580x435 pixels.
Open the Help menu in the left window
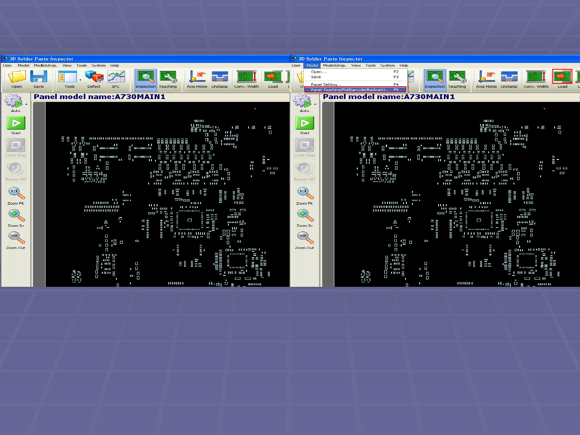[115, 65]
